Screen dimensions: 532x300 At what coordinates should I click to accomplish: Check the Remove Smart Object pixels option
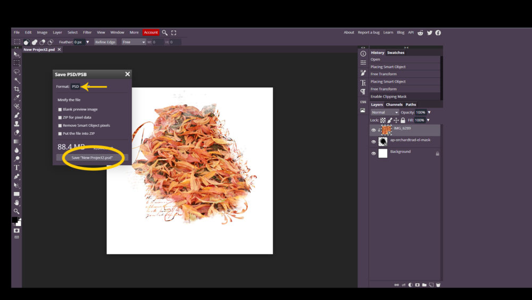(60, 125)
